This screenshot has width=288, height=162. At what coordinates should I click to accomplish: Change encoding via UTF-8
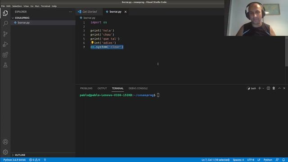point(251,160)
